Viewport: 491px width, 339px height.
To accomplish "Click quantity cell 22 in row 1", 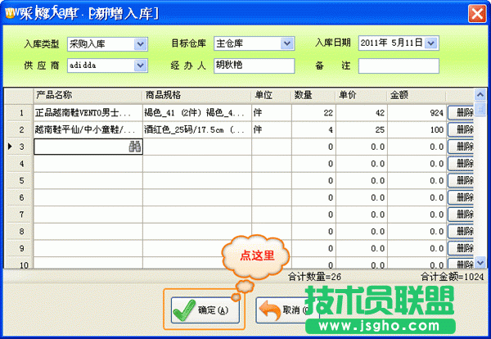I will 313,113.
